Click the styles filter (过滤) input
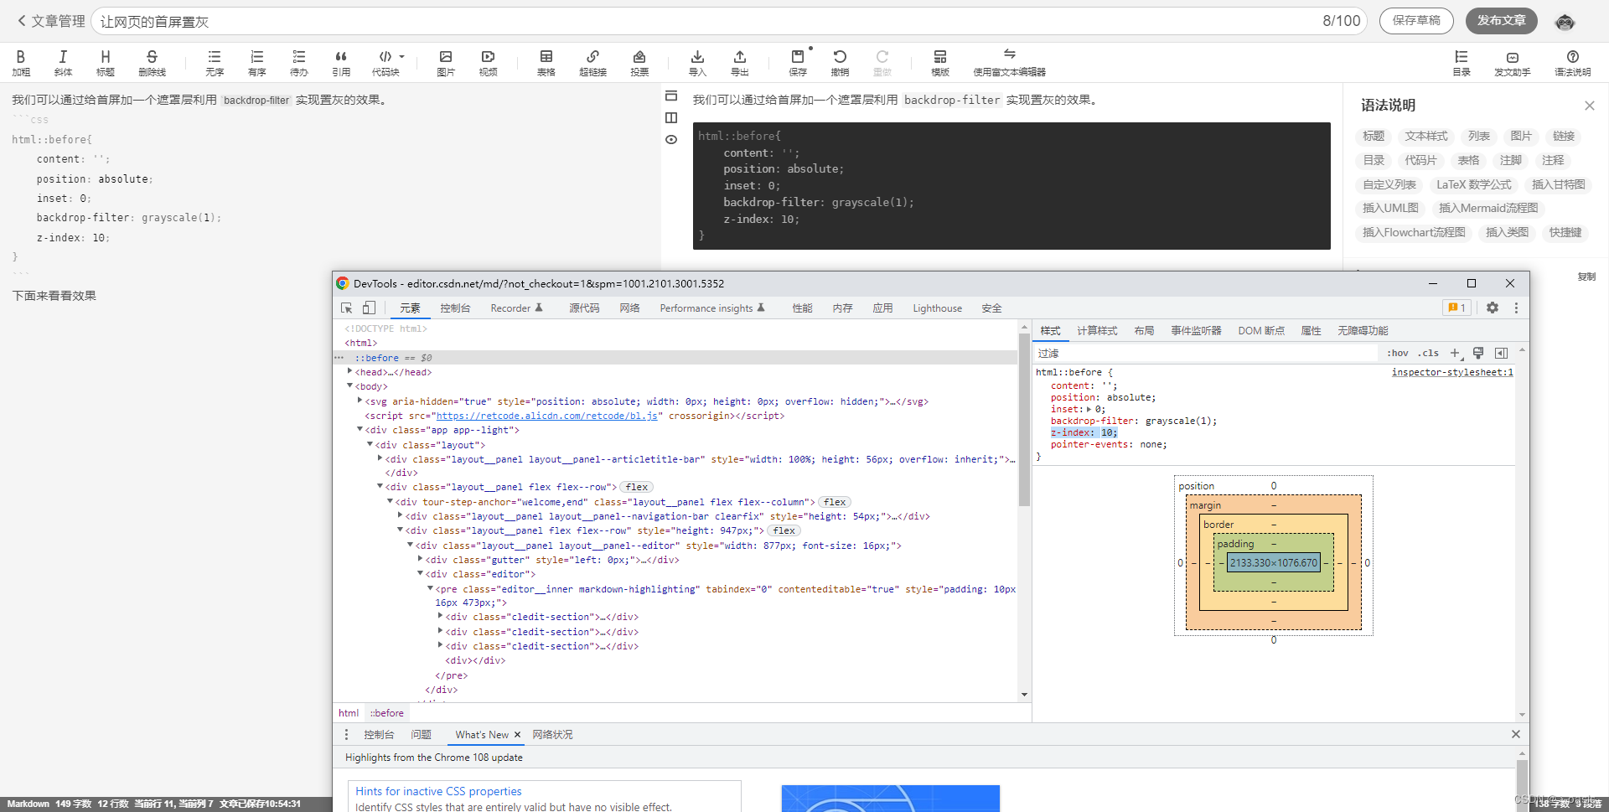 [x=1206, y=353]
